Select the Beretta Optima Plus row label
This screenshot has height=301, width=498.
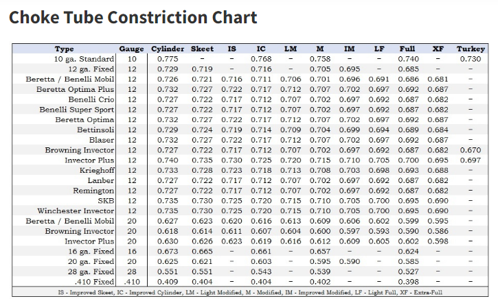[76, 90]
